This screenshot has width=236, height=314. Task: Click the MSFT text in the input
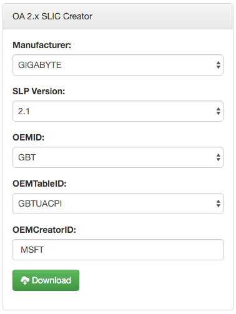tap(32, 250)
